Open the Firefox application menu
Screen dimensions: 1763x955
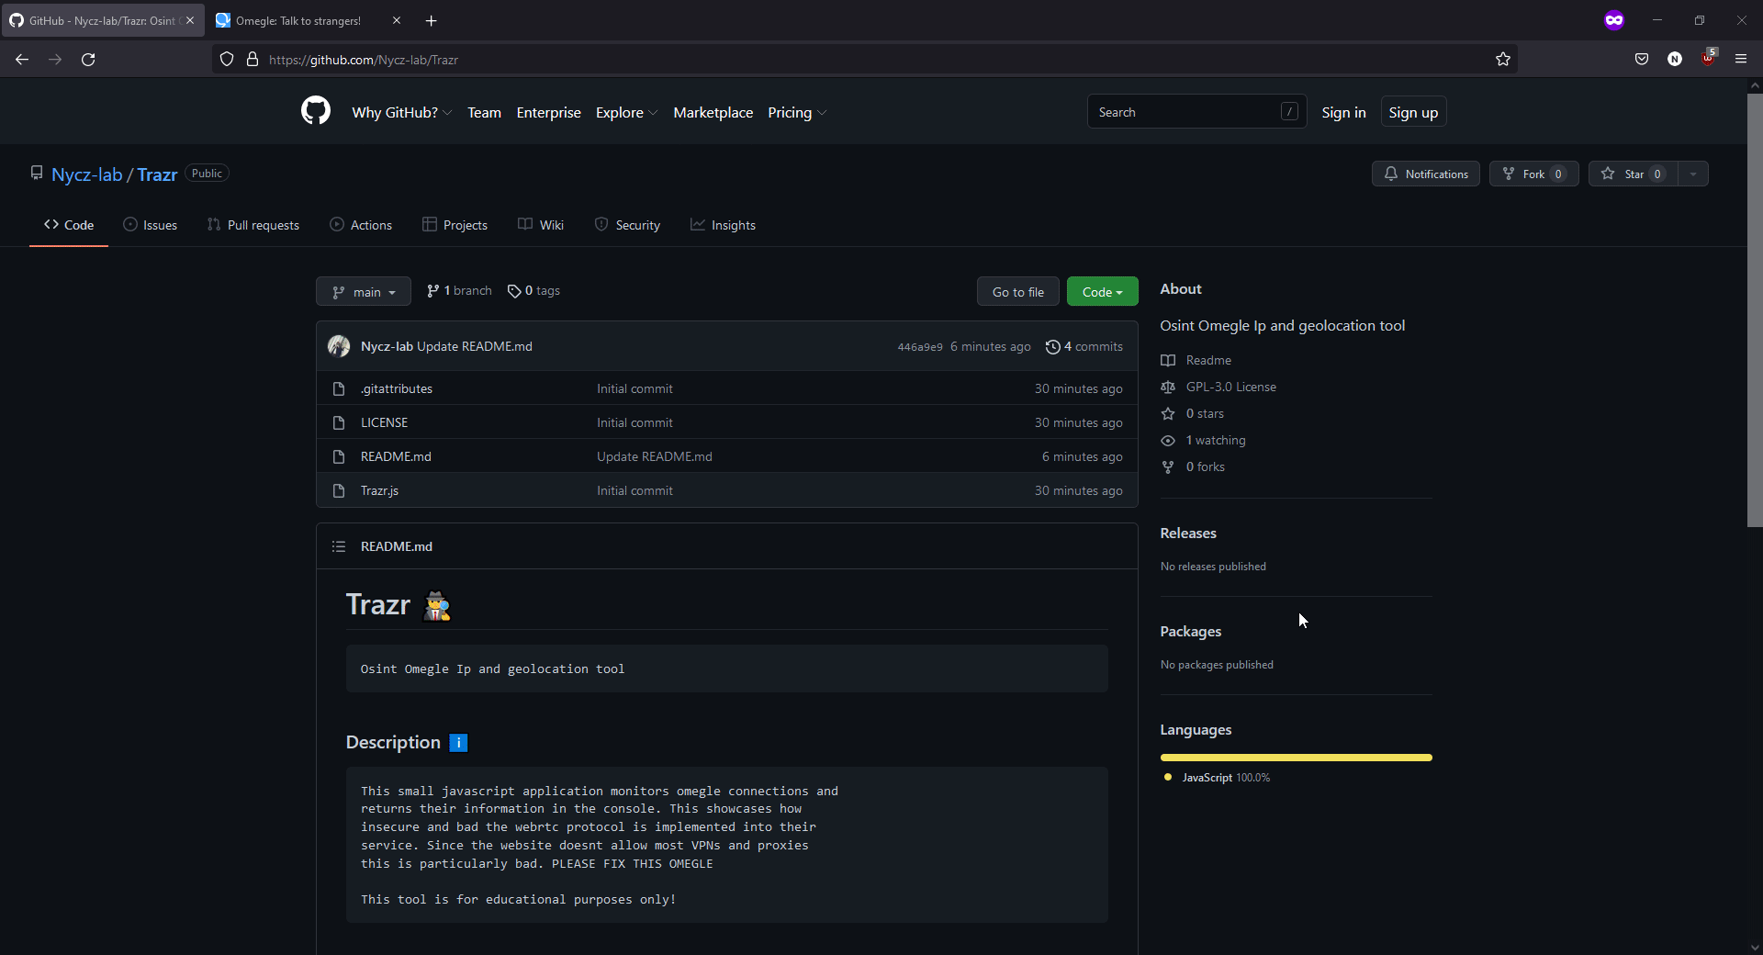click(1741, 59)
